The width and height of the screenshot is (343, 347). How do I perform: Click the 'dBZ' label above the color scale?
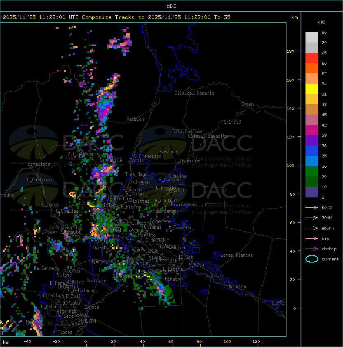(322, 22)
